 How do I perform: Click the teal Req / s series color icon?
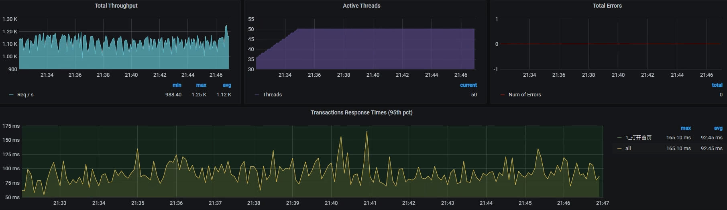pyautogui.click(x=11, y=95)
